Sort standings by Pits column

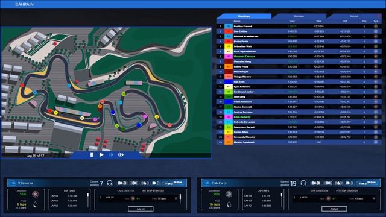click(x=364, y=22)
